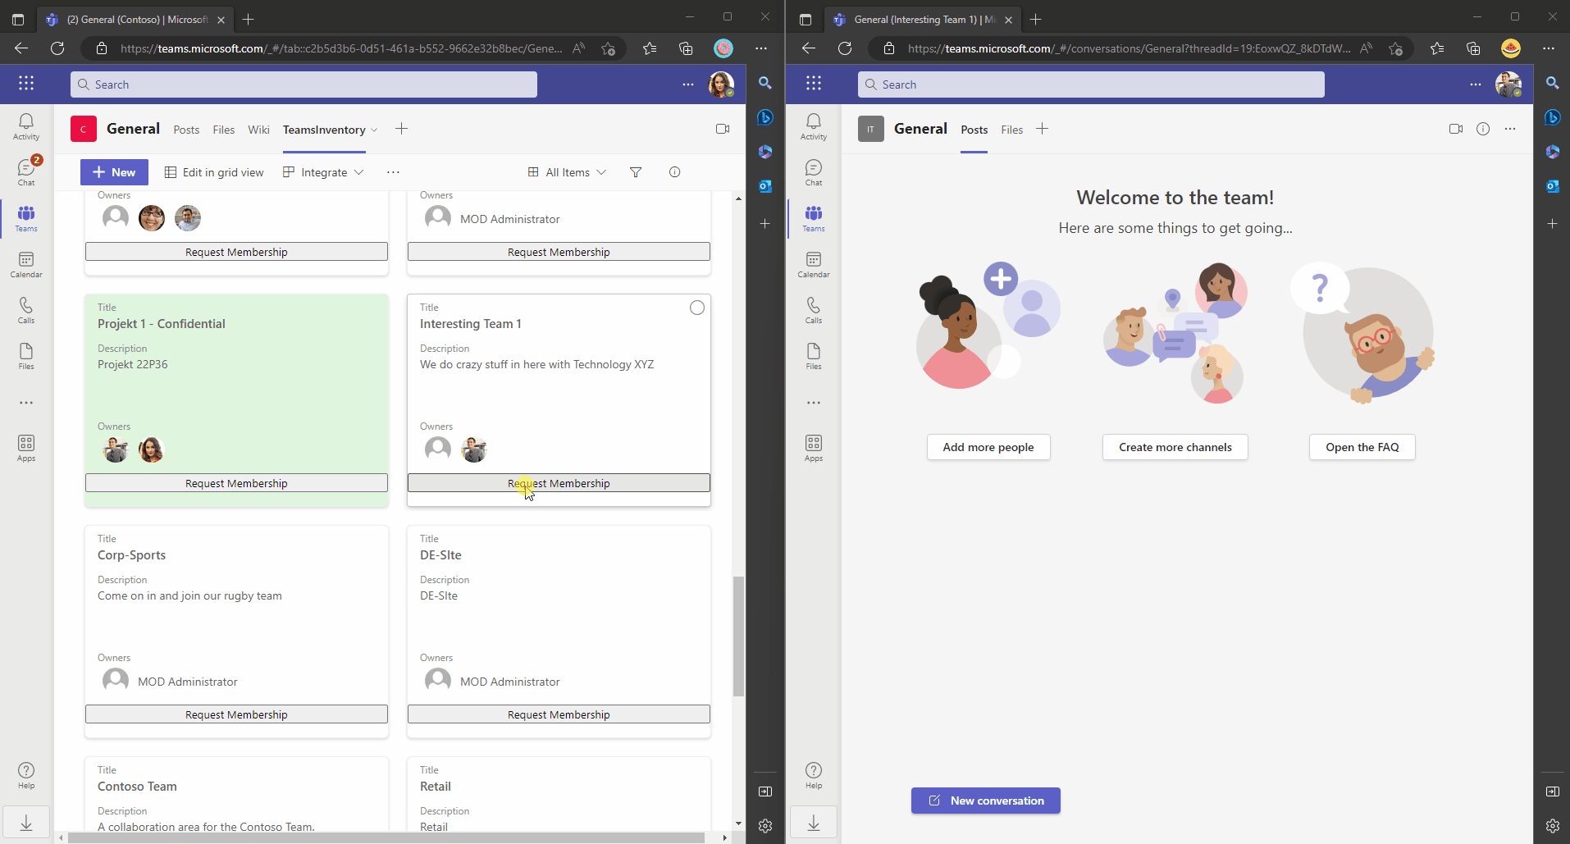Click address bar in left Edge window
Viewport: 1570px width, 844px height.
click(341, 48)
